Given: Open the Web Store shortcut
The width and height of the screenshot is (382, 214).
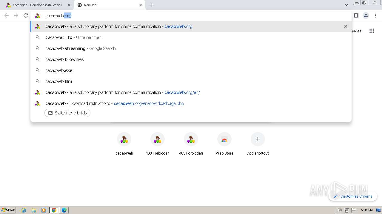Looking at the screenshot, I should click(x=224, y=144).
